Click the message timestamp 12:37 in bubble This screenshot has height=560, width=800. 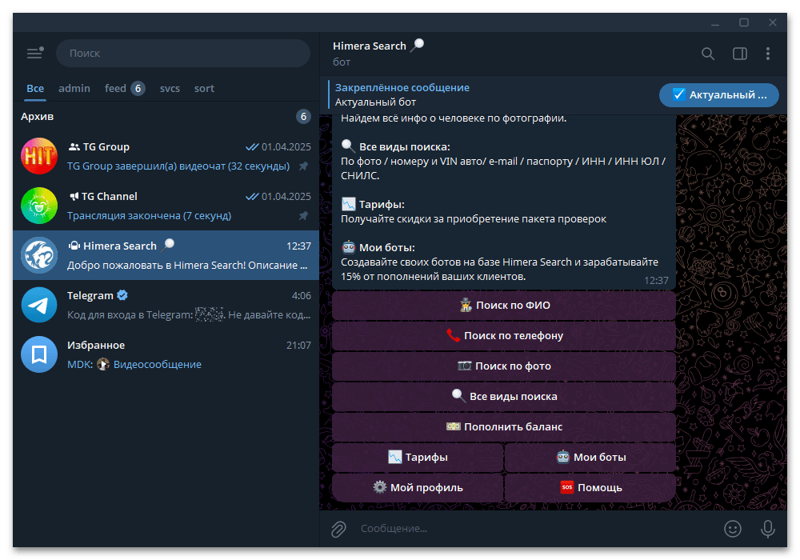pos(656,281)
